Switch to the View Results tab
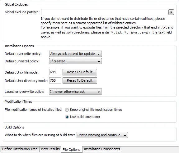Screen dimensions: 179x153 (x=50, y=149)
